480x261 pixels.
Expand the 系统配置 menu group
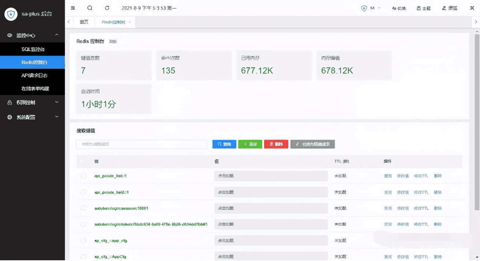[x=57, y=117]
